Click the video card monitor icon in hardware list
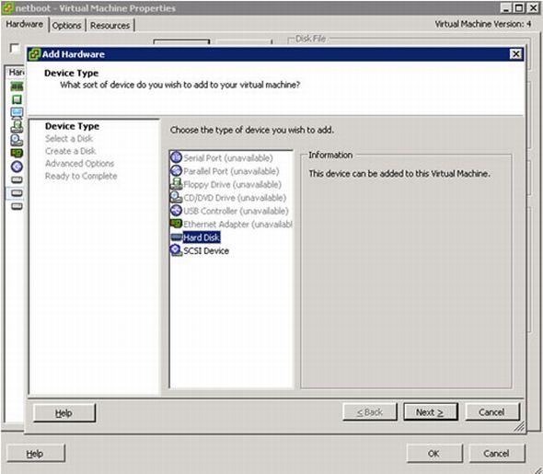 [17, 113]
